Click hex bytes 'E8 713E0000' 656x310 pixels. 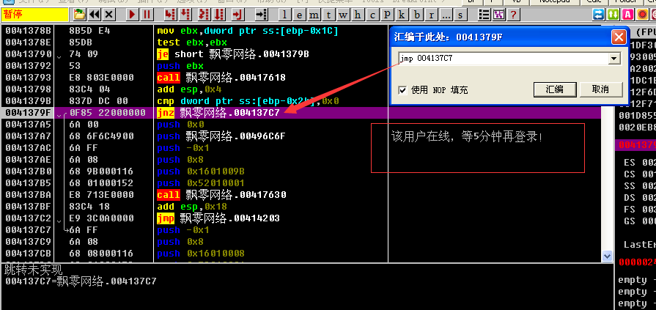point(101,194)
